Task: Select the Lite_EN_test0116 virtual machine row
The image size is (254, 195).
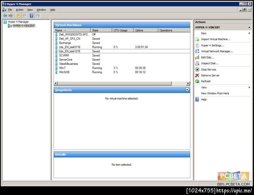Action: point(122,47)
